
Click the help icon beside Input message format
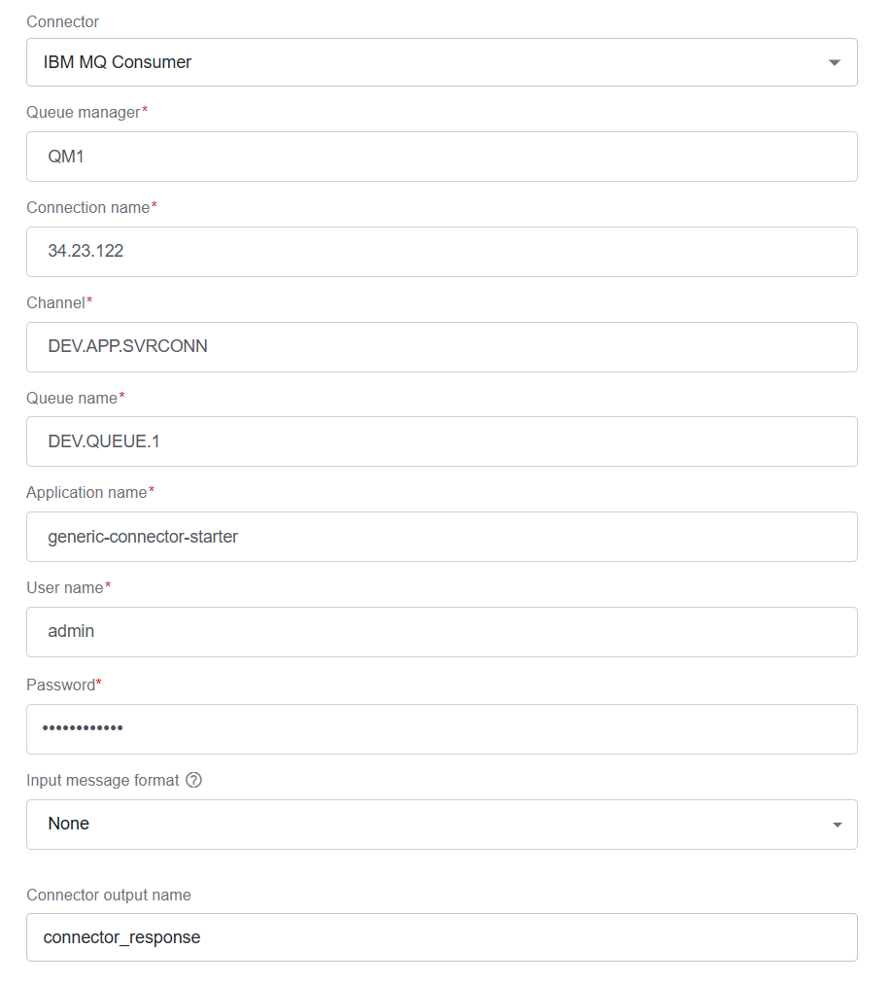point(194,780)
